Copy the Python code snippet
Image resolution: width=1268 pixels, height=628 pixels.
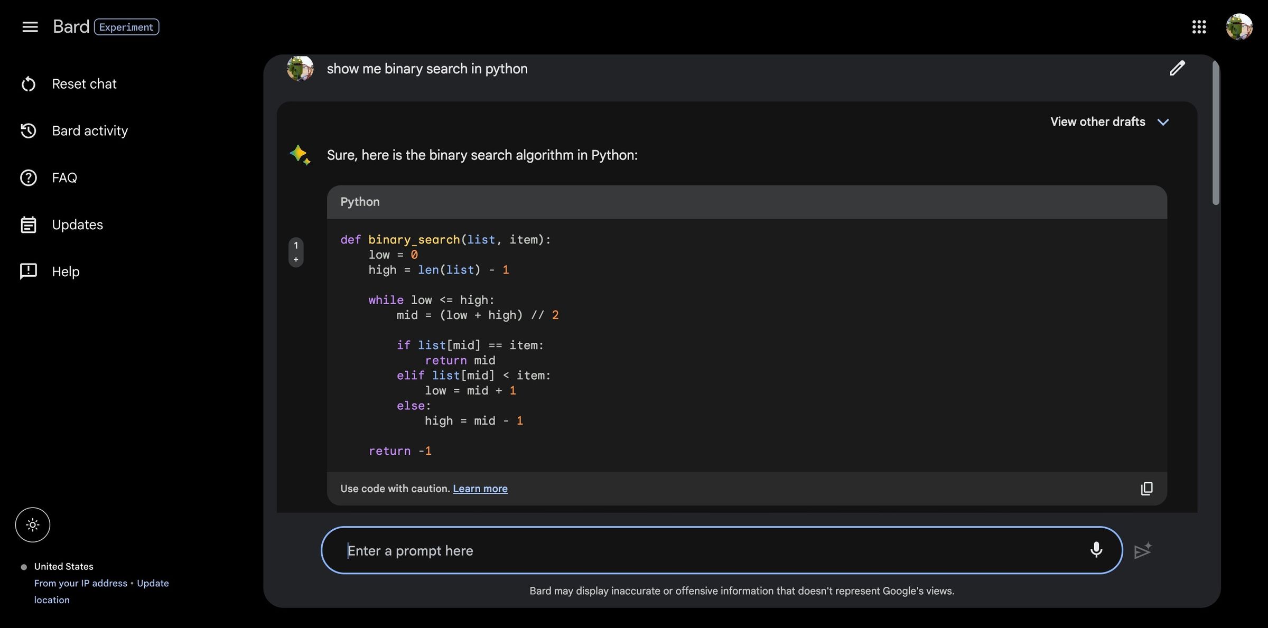point(1146,489)
